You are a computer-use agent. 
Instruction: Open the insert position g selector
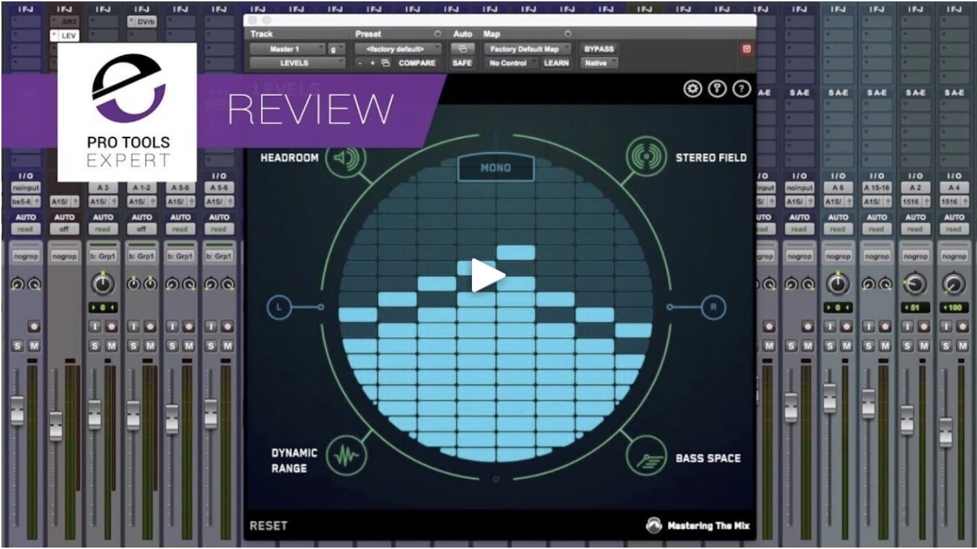click(336, 49)
